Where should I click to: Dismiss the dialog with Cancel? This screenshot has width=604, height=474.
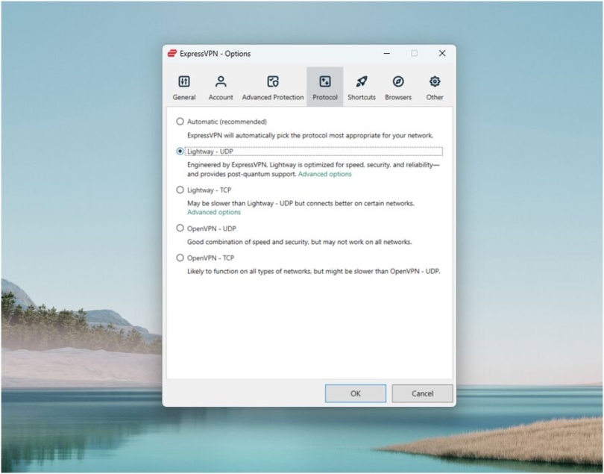coord(422,393)
